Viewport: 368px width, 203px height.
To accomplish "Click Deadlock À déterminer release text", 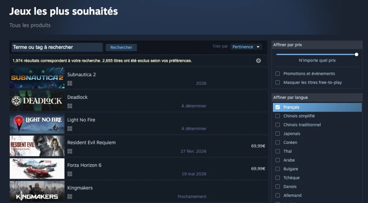I will pyautogui.click(x=194, y=106).
